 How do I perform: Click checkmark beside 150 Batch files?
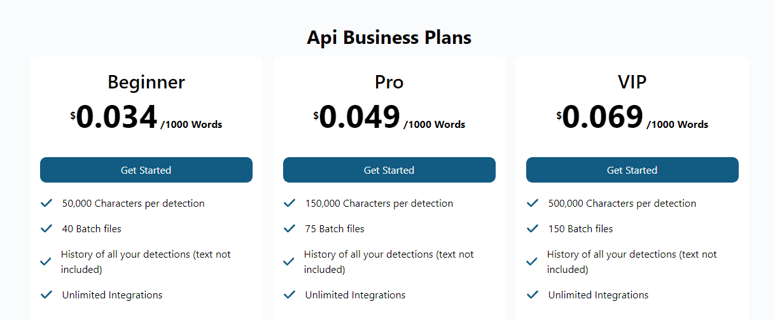(533, 228)
